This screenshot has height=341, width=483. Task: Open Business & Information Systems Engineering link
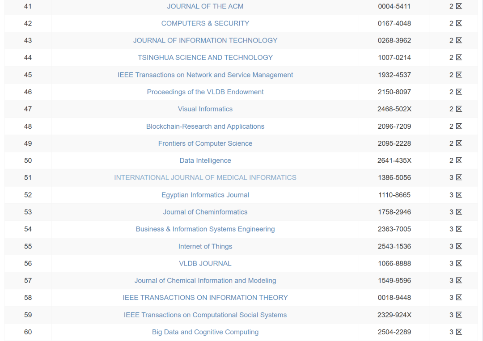[205, 229]
